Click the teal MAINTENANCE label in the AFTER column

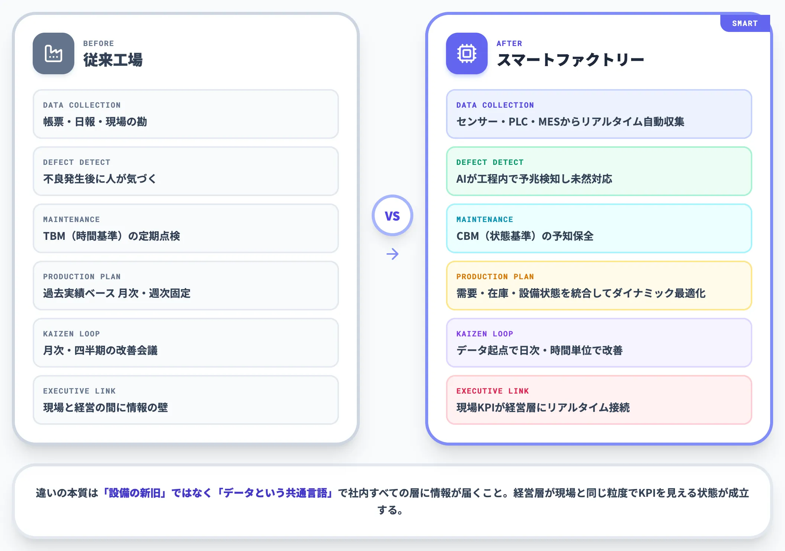click(485, 219)
